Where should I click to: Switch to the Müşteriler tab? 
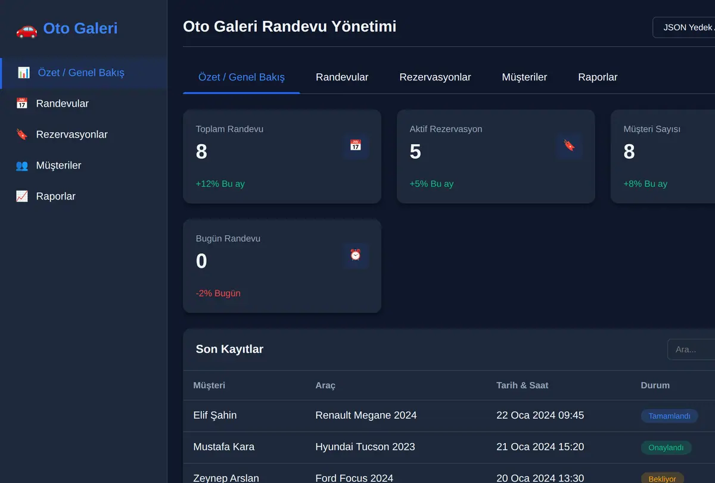524,77
